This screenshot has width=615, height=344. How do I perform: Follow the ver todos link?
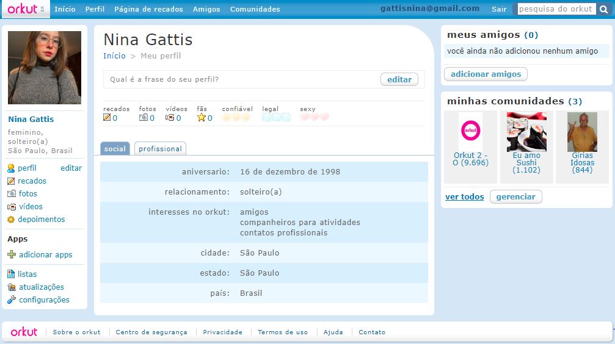click(464, 197)
